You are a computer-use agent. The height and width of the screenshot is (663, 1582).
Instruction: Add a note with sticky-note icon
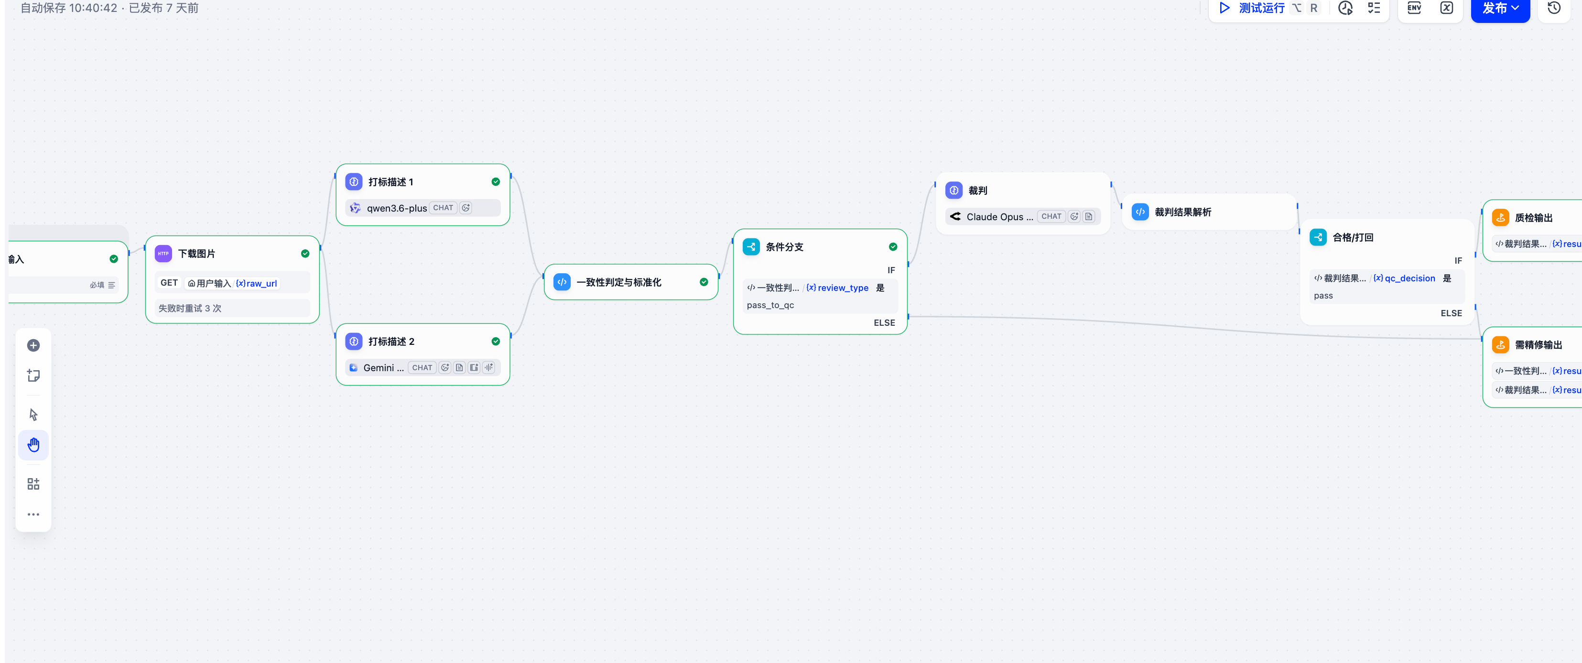(33, 376)
